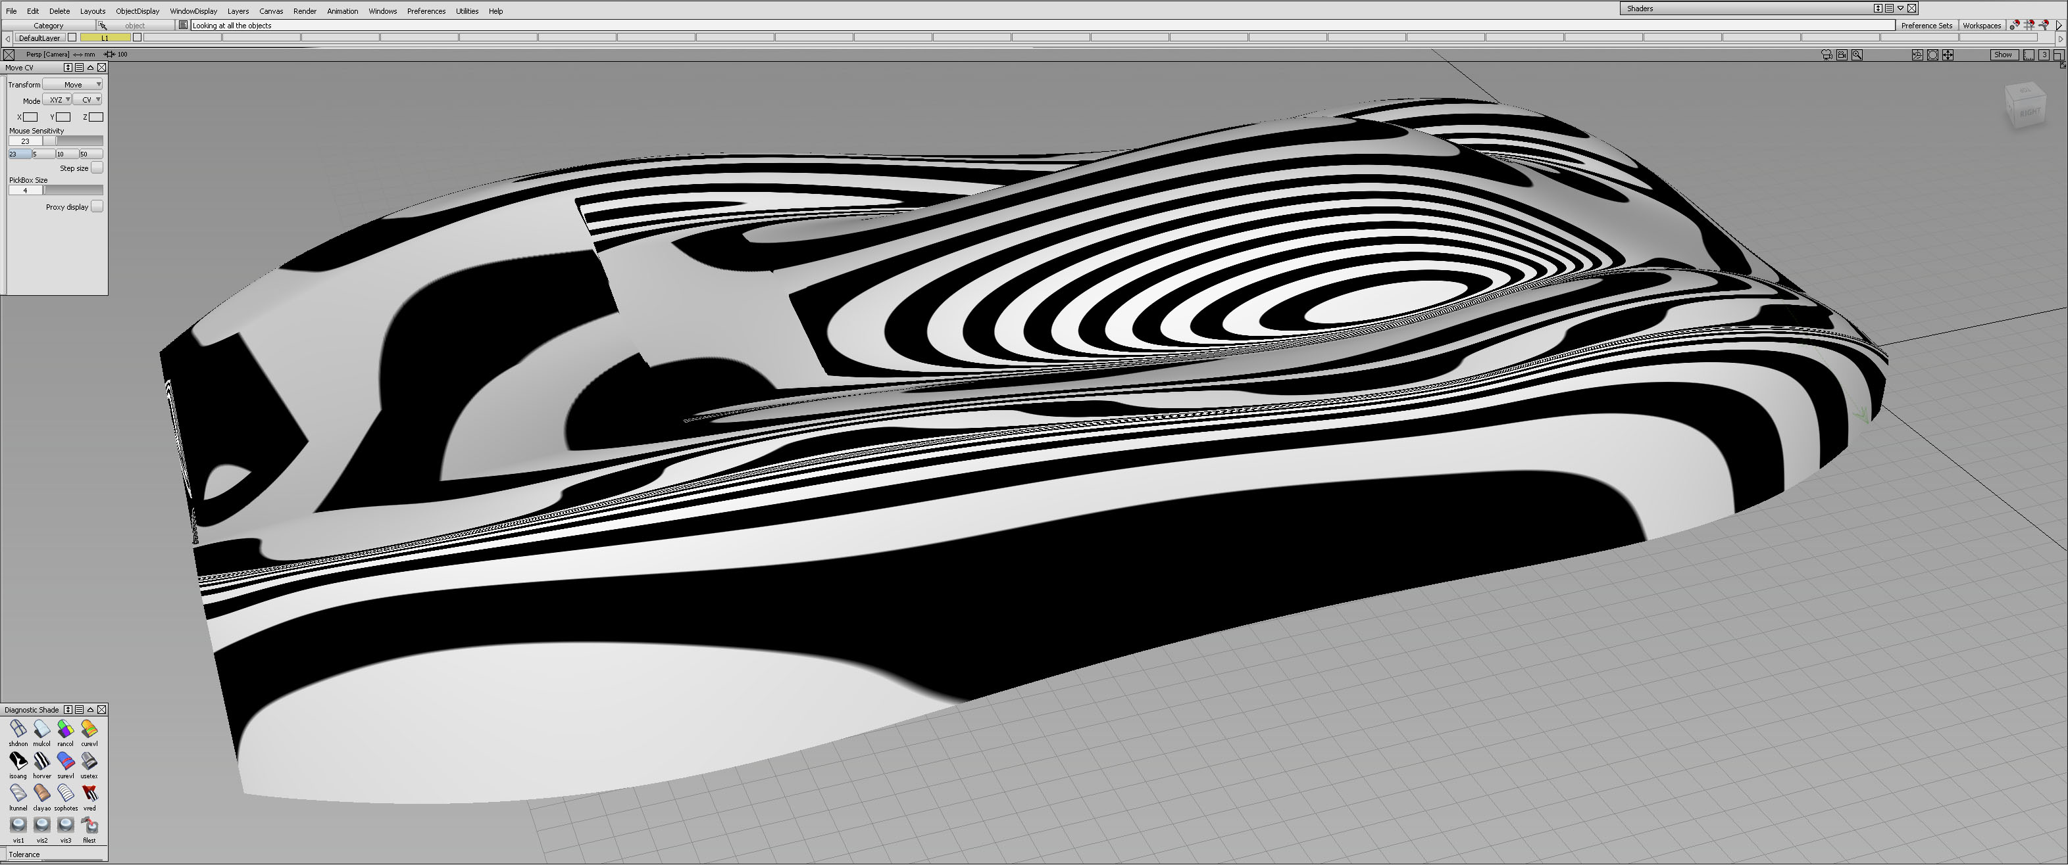Toggle the Step size checkbox
2068x865 pixels.
96,168
